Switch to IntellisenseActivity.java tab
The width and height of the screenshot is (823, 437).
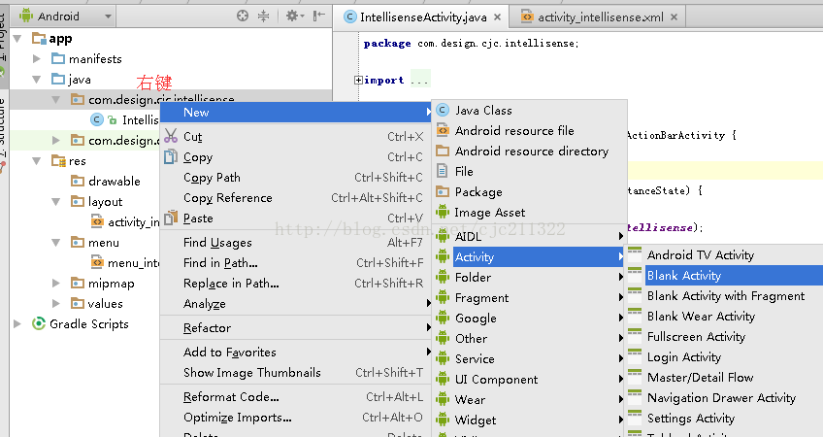[x=422, y=17]
